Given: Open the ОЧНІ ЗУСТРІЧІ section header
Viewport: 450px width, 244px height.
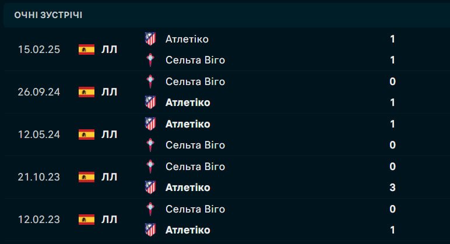Looking at the screenshot, I should (48, 15).
